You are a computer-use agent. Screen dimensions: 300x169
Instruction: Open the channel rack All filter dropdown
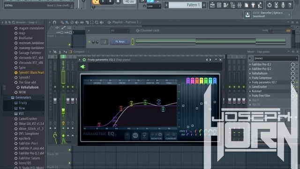[120, 31]
